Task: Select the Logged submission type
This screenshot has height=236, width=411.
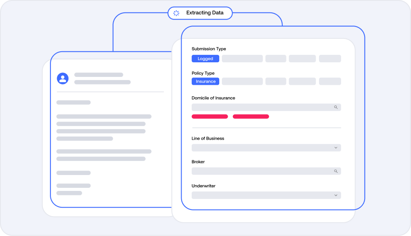Action: coord(205,59)
